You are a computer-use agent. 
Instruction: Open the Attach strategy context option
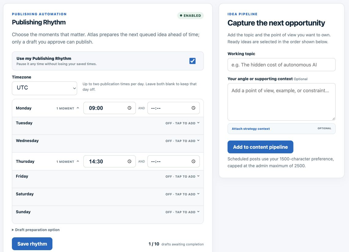281,129
